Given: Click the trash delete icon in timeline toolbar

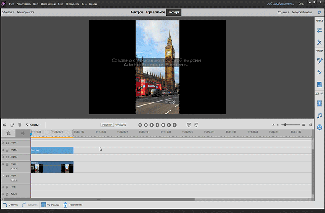Looking at the screenshot, I should pyautogui.click(x=19, y=125).
